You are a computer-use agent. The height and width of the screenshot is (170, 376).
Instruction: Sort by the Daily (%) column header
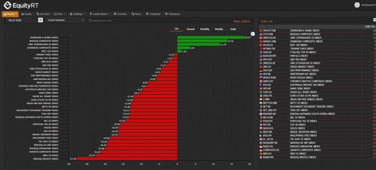point(370,27)
